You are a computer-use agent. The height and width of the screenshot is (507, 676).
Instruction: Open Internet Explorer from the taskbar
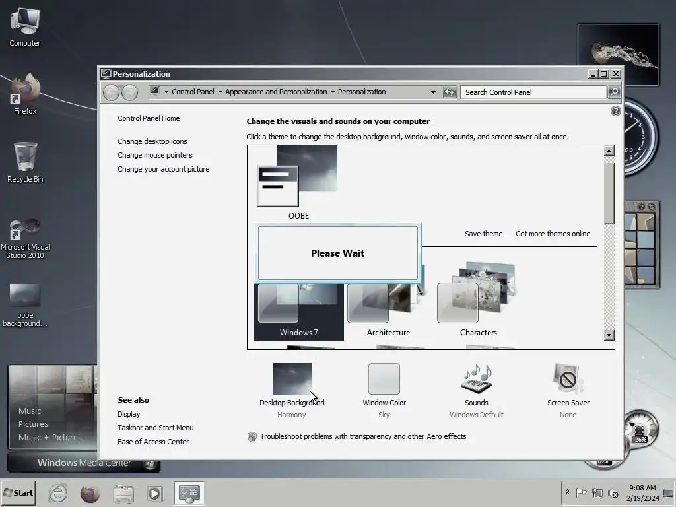(58, 493)
